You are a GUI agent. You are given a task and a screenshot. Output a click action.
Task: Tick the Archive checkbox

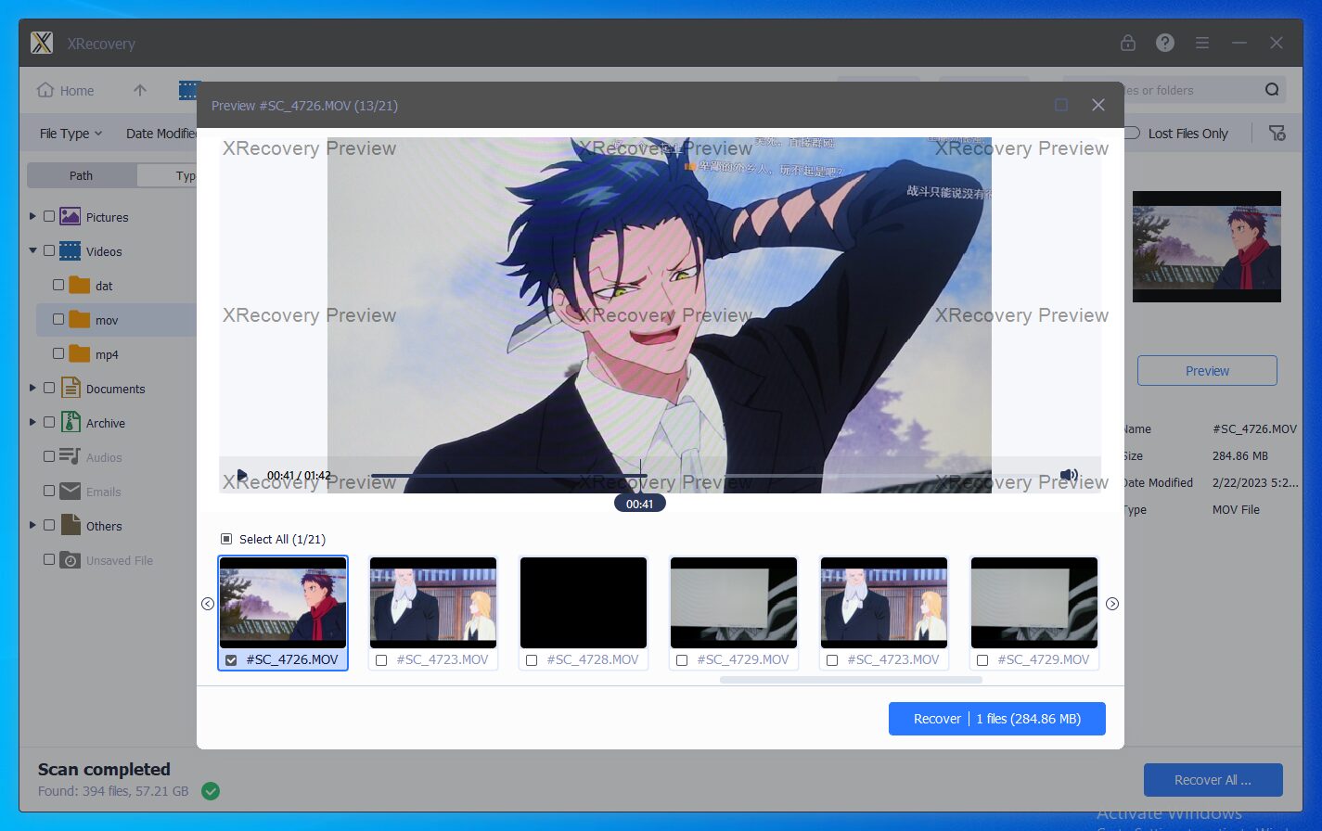[49, 422]
